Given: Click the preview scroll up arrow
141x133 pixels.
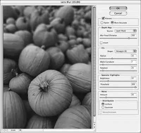Looking at the screenshot, I should (94, 124).
